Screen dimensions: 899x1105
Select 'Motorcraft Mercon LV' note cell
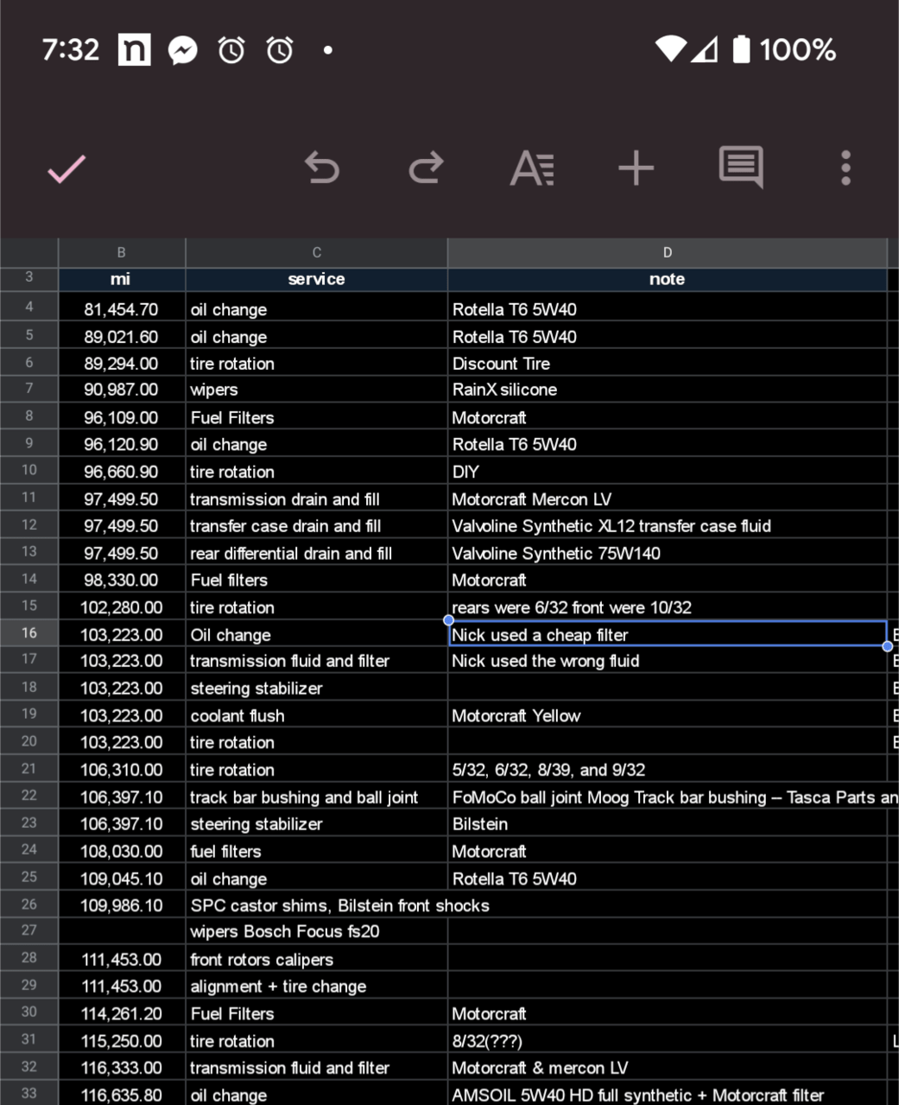668,499
